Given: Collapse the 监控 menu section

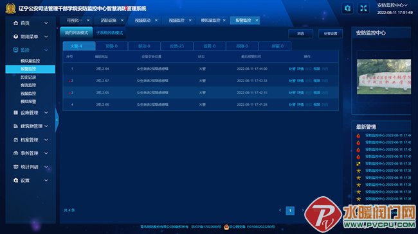Looking at the screenshot, I should click(46, 50).
